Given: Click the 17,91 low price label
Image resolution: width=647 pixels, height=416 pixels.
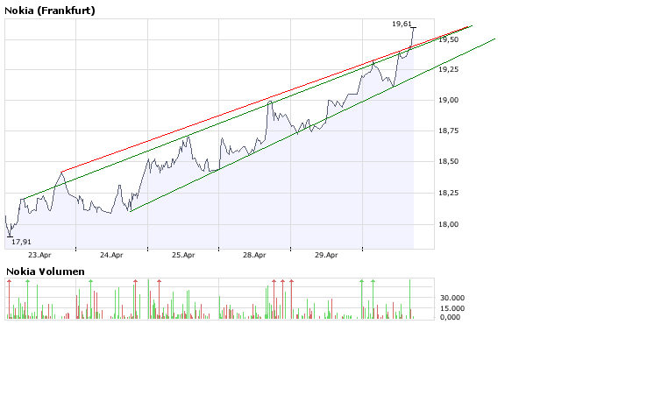Looking at the screenshot, I should 21,242.
